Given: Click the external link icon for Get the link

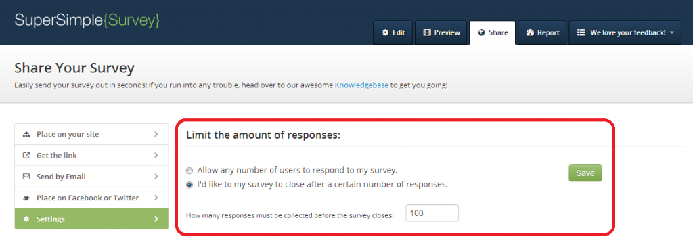Looking at the screenshot, I should (26, 156).
